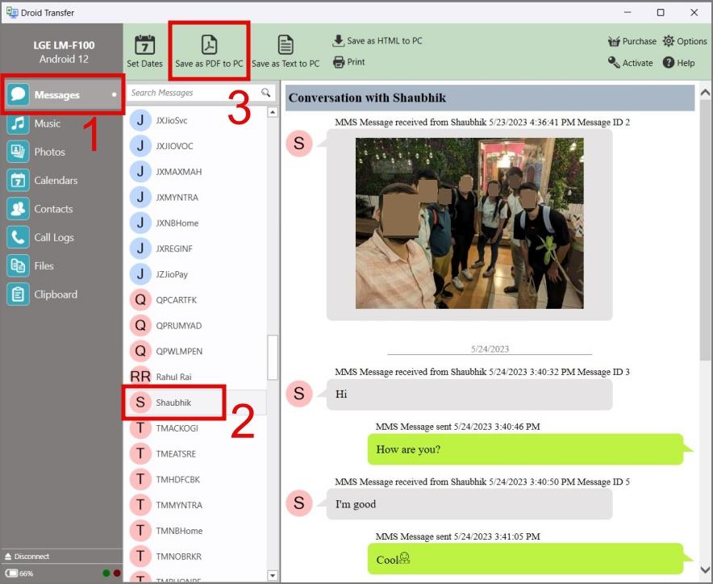Select the JXJioSvc conversation
The height and width of the screenshot is (584, 713).
tap(195, 120)
